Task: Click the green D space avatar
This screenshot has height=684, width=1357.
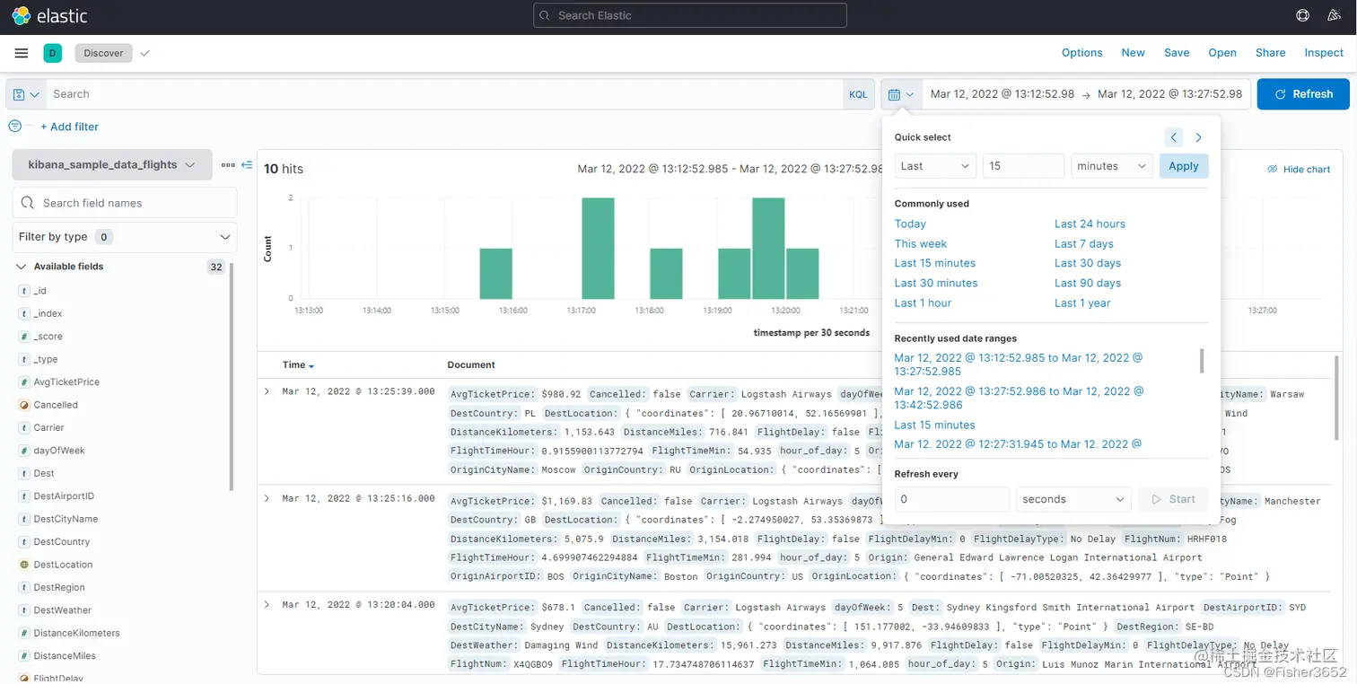Action: click(x=52, y=53)
